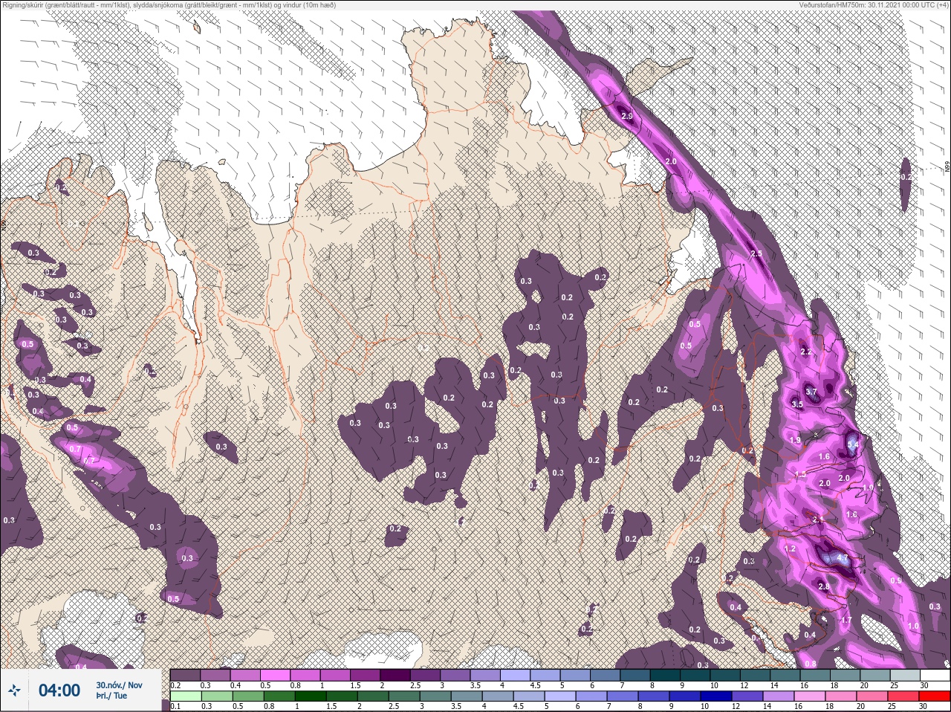Click the 2.1 precipitation value on the map

[818, 520]
